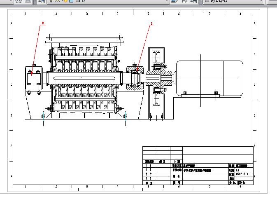Select the "图号" cell in title block

(176, 183)
